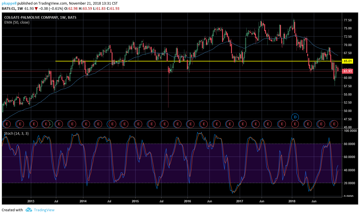Open the TradingView link beside Created with

(x=44, y=210)
